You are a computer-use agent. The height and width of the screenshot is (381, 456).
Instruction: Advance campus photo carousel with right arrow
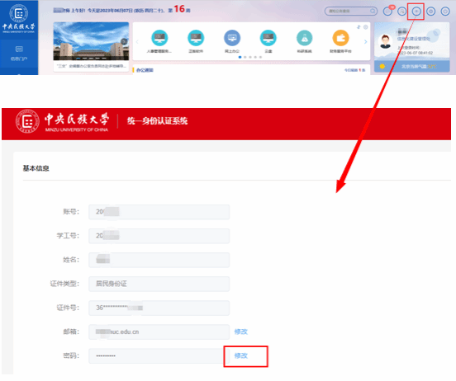[x=124, y=41]
